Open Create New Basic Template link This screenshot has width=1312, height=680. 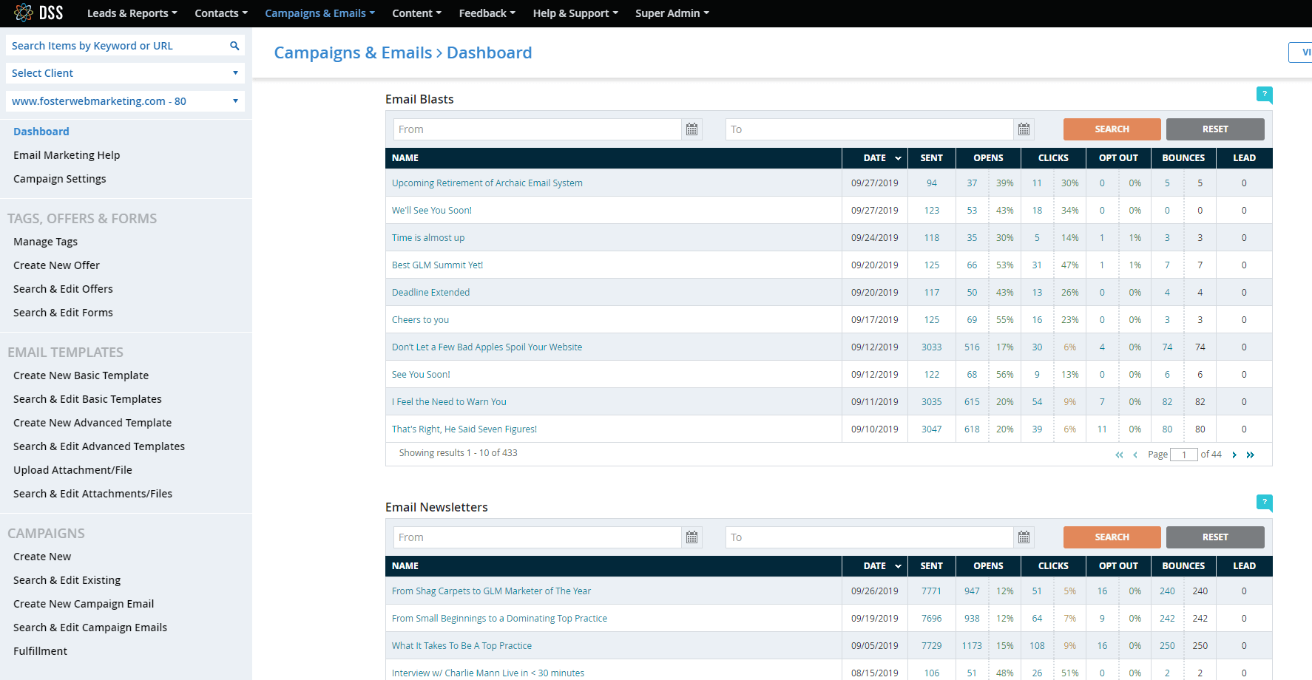tap(81, 375)
